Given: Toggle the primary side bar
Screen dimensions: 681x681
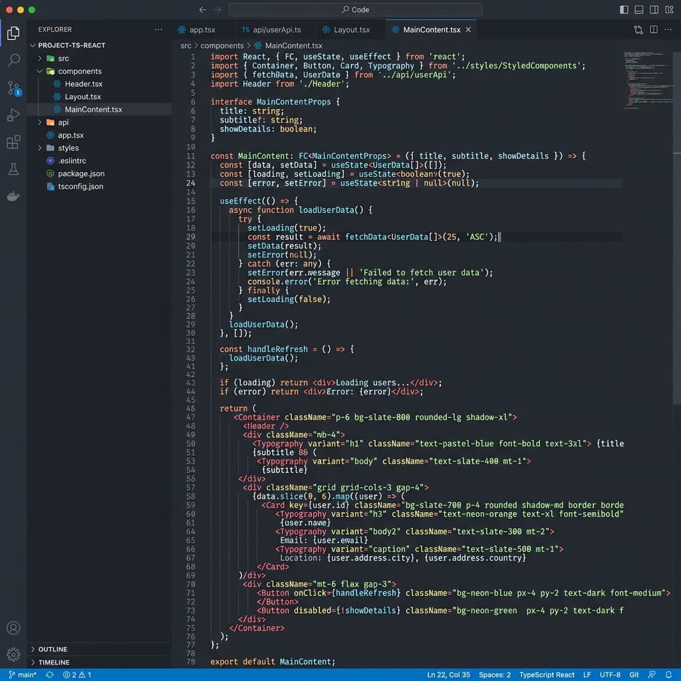Looking at the screenshot, I should tap(624, 9).
